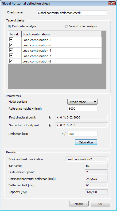The height and width of the screenshot is (211, 117).
Task: Pick the second structural point with cursor icon
Action: tap(50, 125)
